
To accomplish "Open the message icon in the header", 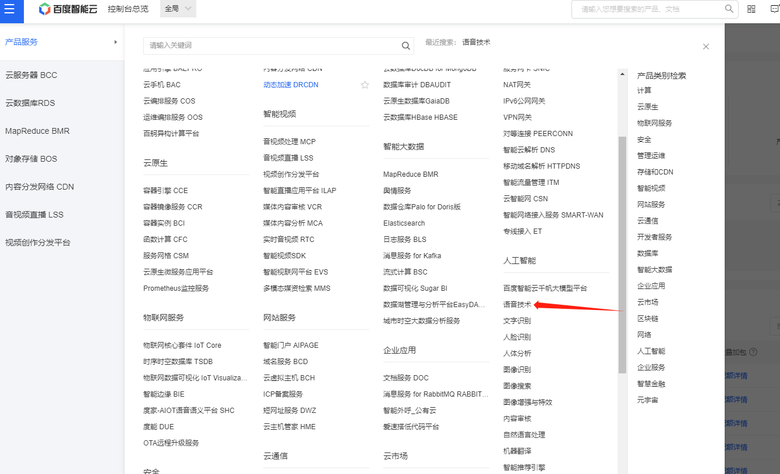I will [x=774, y=9].
